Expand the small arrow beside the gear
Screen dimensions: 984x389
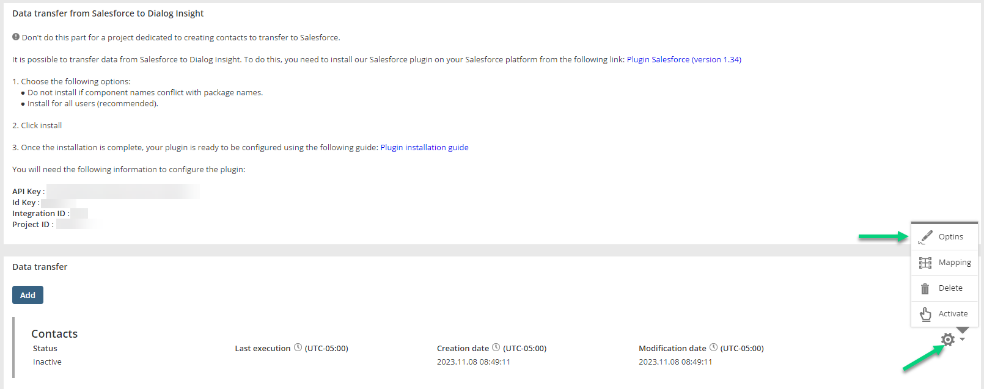click(x=963, y=340)
